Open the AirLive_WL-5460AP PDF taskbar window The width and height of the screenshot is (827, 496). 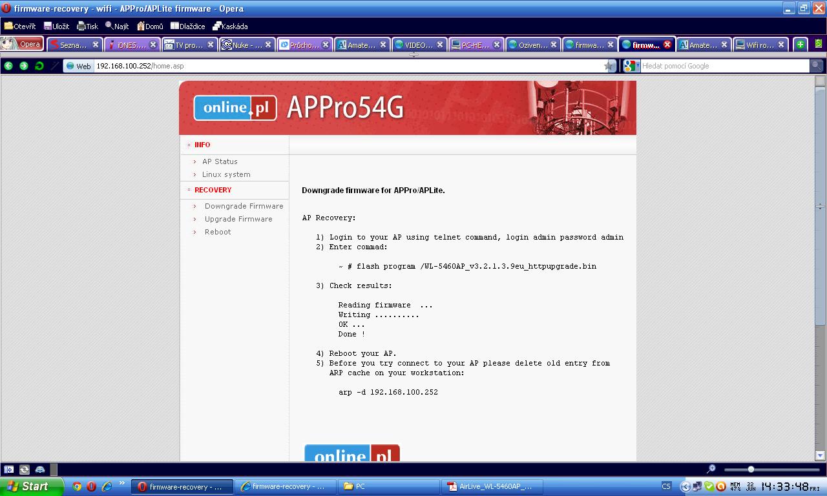click(x=492, y=486)
